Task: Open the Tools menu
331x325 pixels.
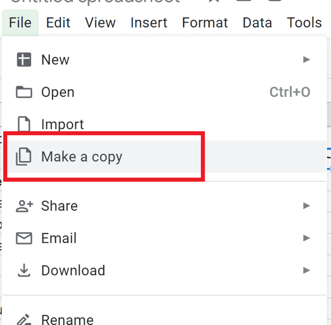Action: pyautogui.click(x=304, y=22)
